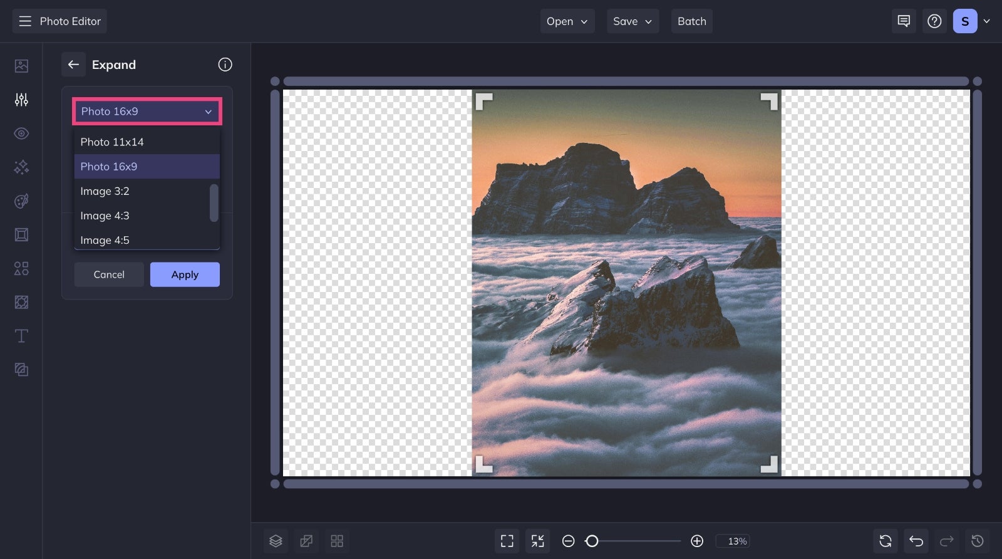The width and height of the screenshot is (1002, 559).
Task: Open the Graphics shapes sidebar tool
Action: click(x=21, y=269)
